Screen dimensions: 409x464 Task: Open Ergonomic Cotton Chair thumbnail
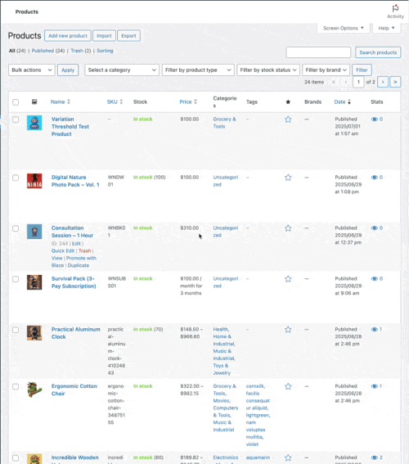click(x=34, y=390)
